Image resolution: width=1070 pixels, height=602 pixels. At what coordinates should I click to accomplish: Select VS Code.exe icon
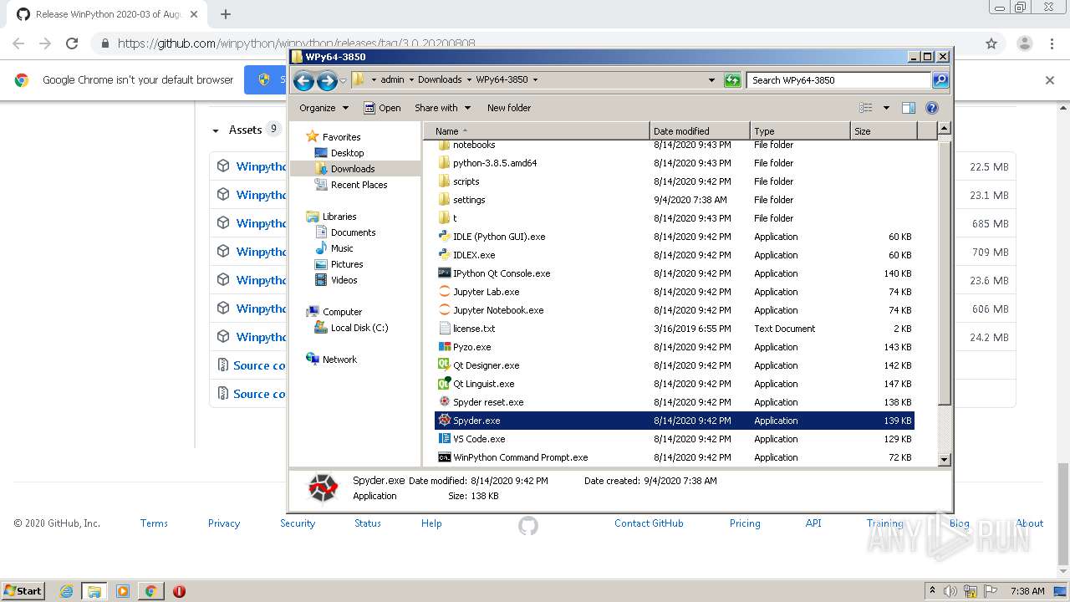(x=445, y=439)
